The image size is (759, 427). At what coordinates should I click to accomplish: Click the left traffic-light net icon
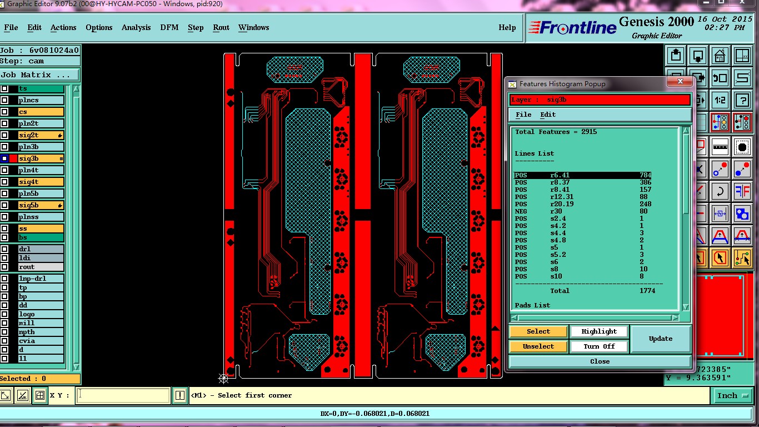coord(720,122)
